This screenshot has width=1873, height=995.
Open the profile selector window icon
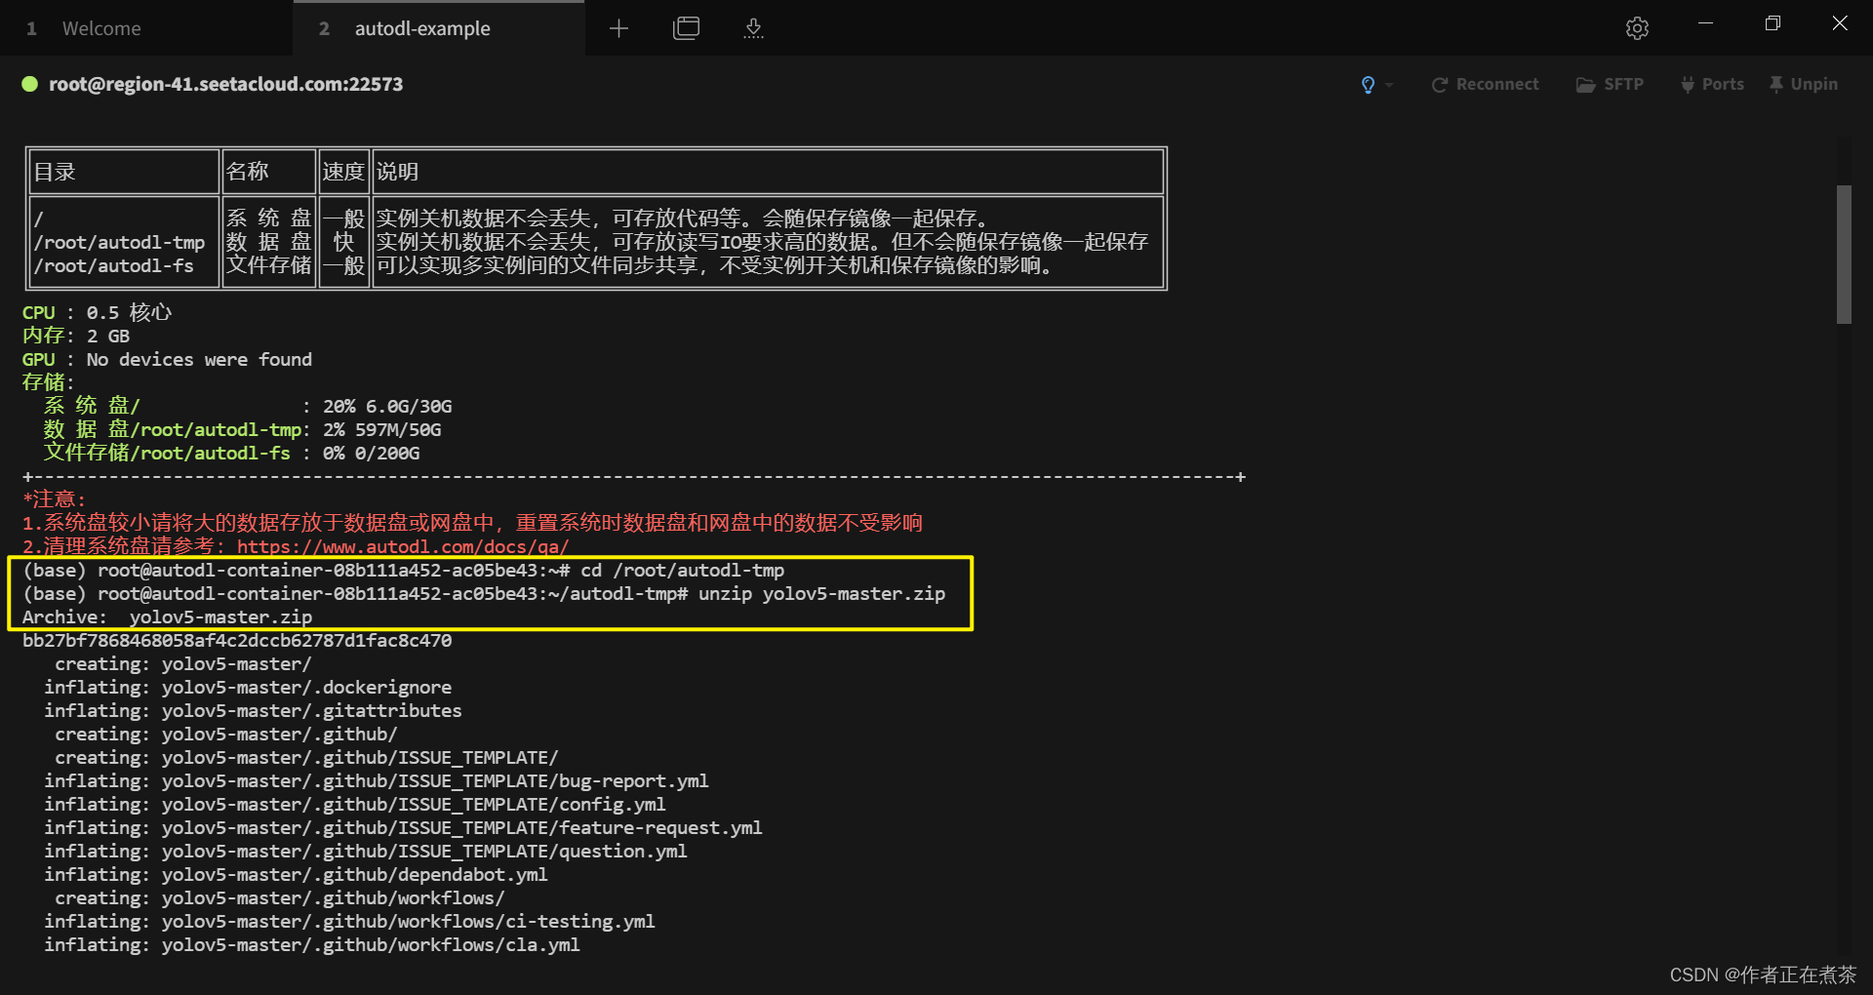click(x=686, y=28)
